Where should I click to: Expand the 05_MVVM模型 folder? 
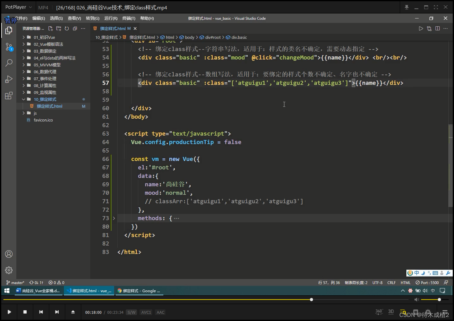click(24, 65)
